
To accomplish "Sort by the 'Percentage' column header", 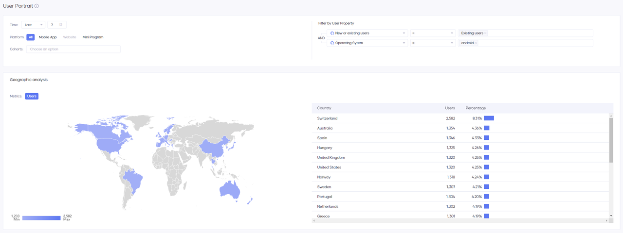I will (476, 108).
